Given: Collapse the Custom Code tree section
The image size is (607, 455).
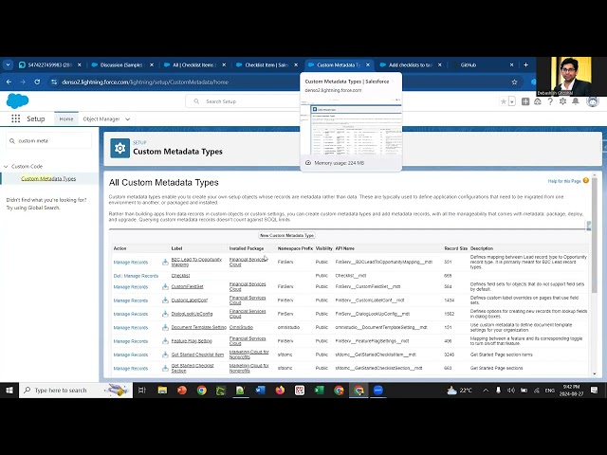Looking at the screenshot, I should click(x=6, y=167).
